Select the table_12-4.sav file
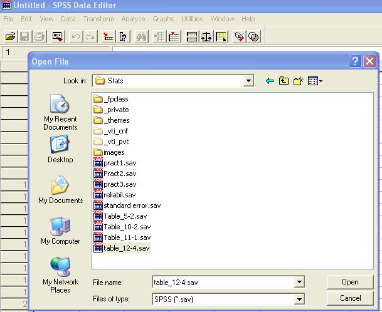The width and height of the screenshot is (382, 312). tap(122, 248)
